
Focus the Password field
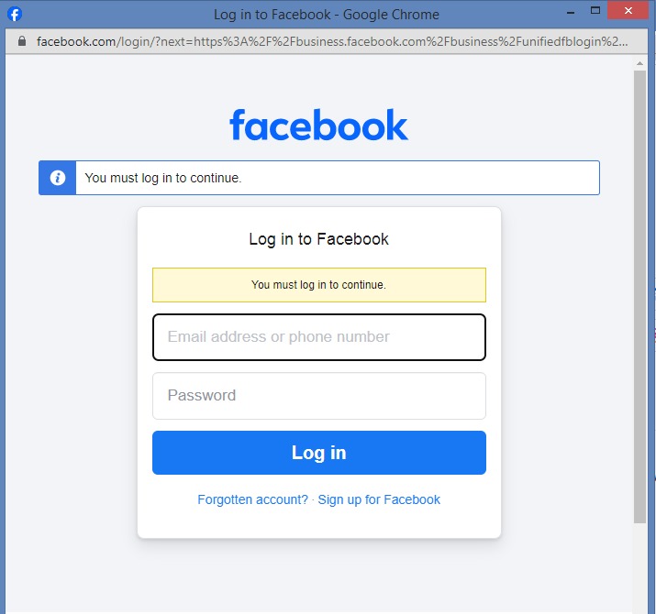pyautogui.click(x=319, y=395)
